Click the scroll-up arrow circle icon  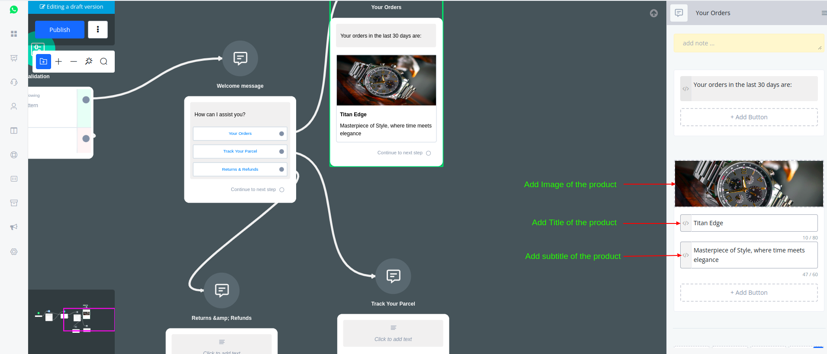point(654,13)
